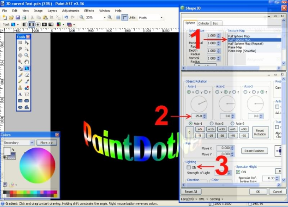Click the Redo arrow icon
The width and height of the screenshot is (288, 207).
pos(73,18)
